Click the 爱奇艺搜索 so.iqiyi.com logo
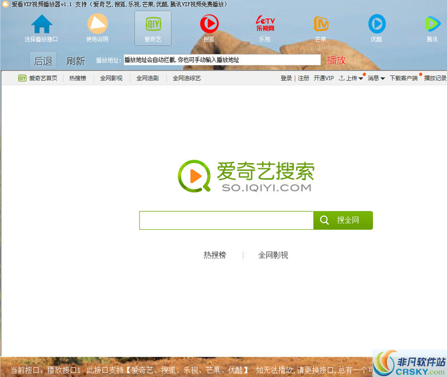 pos(246,176)
